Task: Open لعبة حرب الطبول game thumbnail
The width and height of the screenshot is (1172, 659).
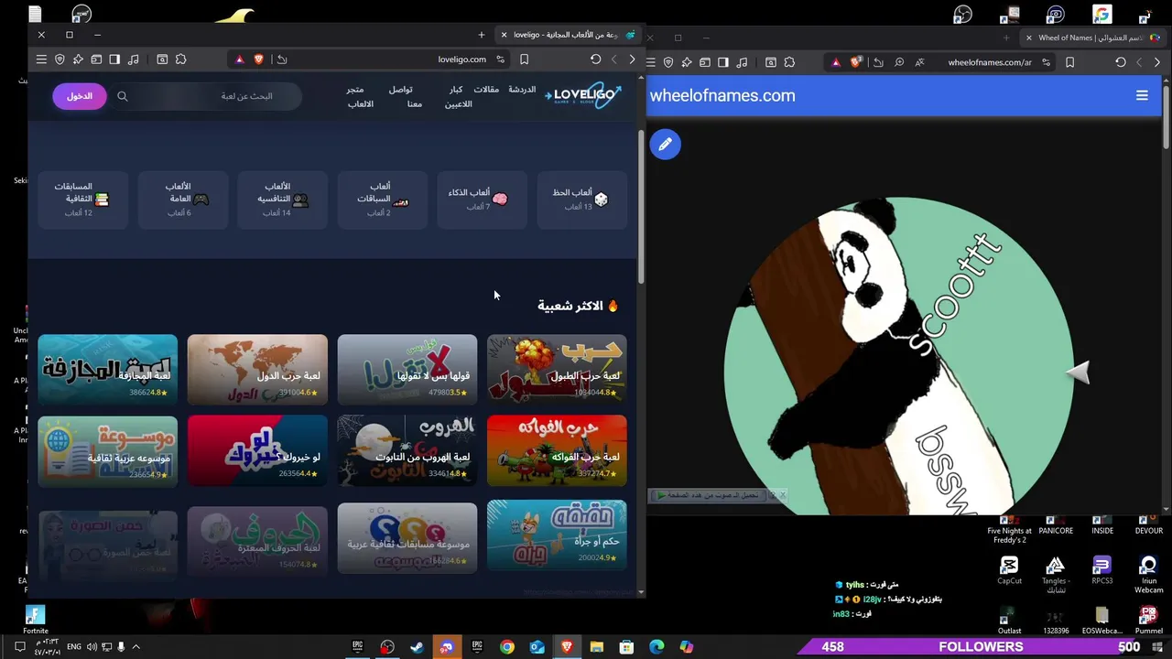Action: [557, 369]
